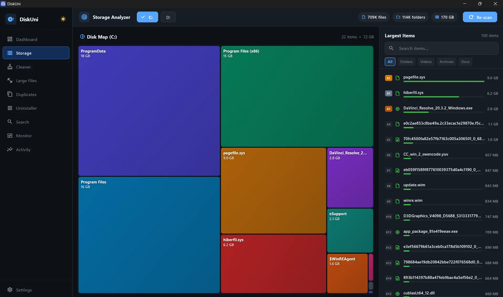Click in the Search items field
Screen dimensions: 503x297
[x=441, y=48]
